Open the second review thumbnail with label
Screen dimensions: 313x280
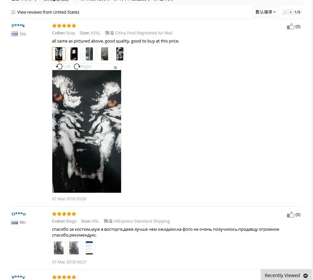pyautogui.click(x=74, y=54)
